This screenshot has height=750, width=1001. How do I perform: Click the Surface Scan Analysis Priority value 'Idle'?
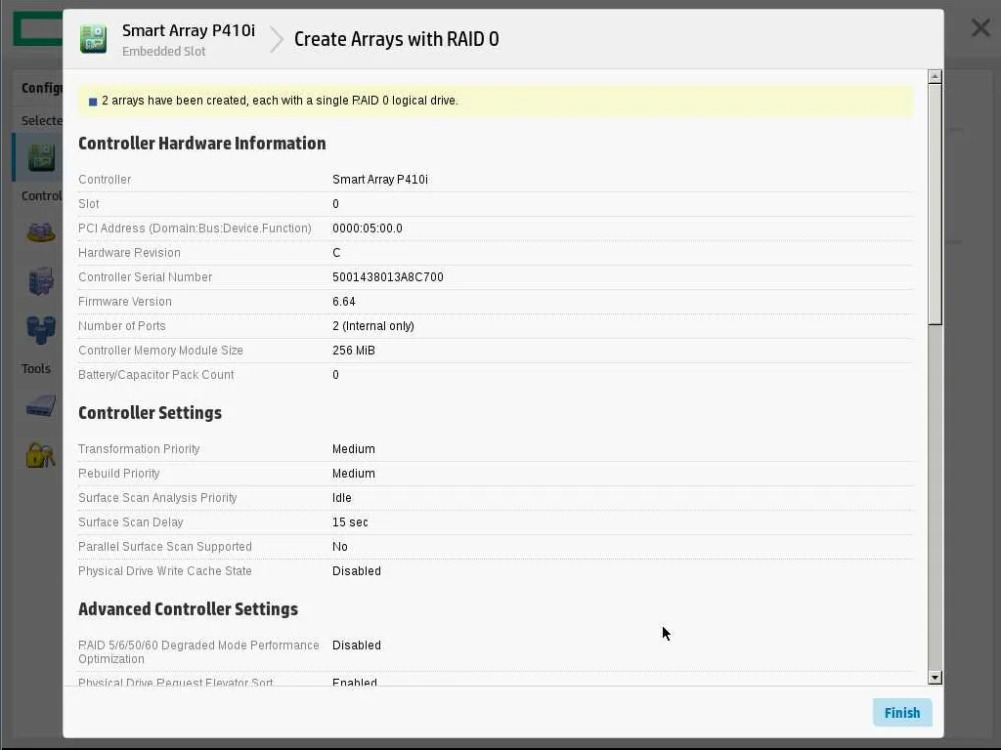341,497
